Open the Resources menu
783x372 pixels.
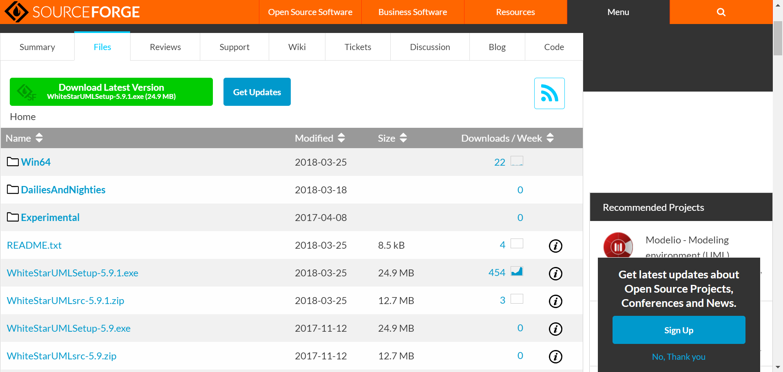[x=515, y=12]
